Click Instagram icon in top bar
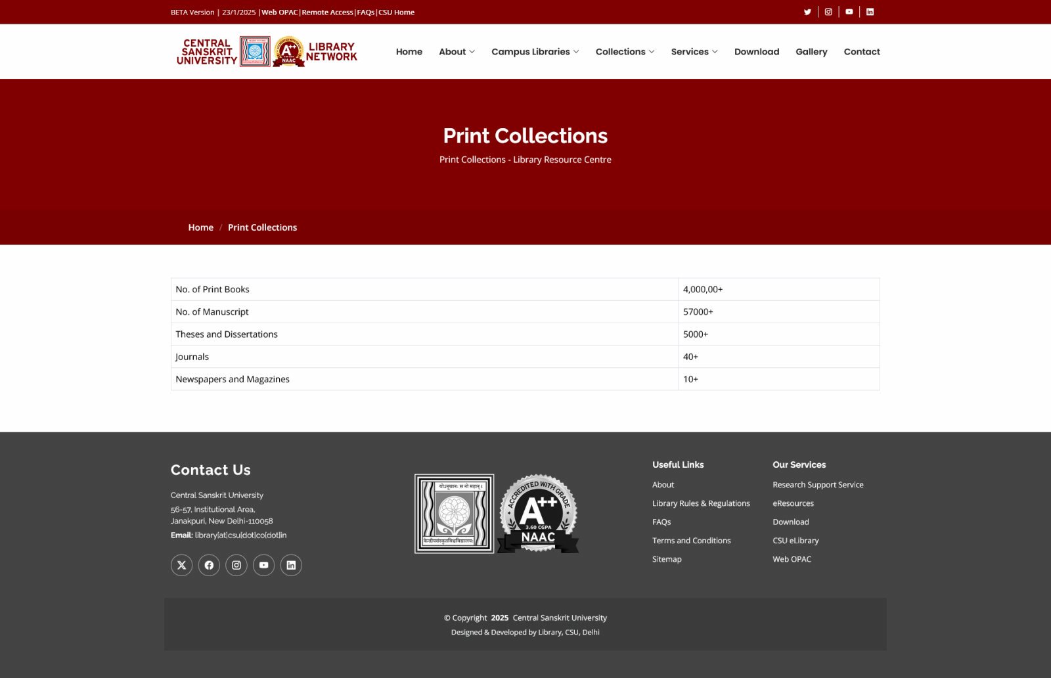 (828, 12)
